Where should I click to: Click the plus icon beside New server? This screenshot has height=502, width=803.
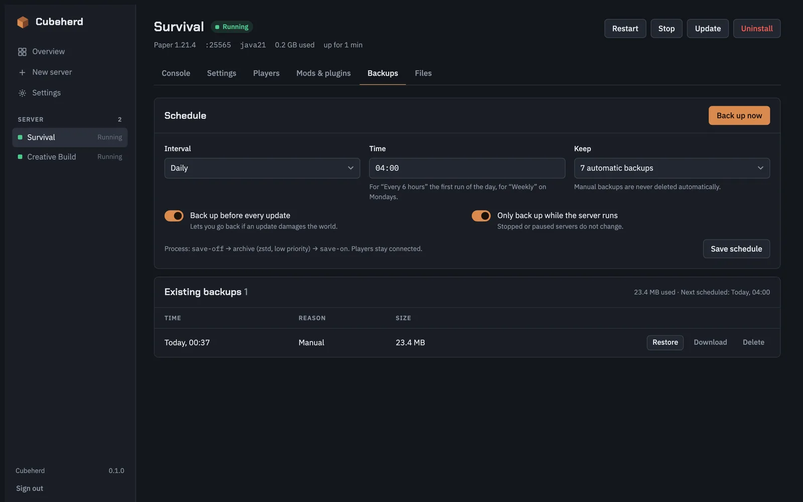point(22,72)
